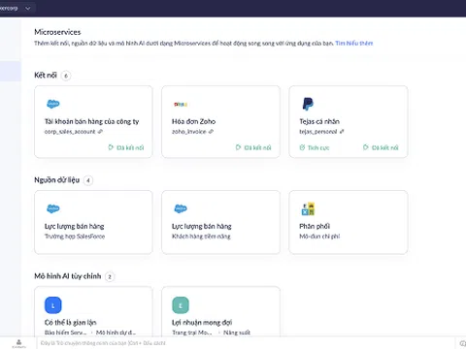Screen dimensions: 466x349
Task: Click the 'Mô hình dự đ...' tag on fraud card
Action: pyautogui.click(x=116, y=333)
